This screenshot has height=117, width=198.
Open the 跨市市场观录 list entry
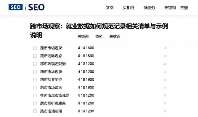pos(51,48)
